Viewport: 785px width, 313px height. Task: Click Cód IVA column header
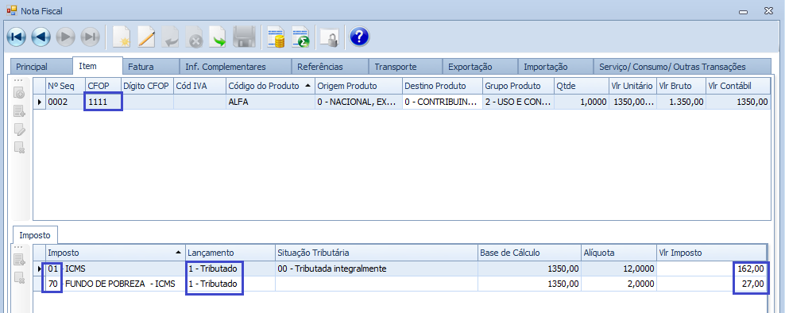point(199,86)
